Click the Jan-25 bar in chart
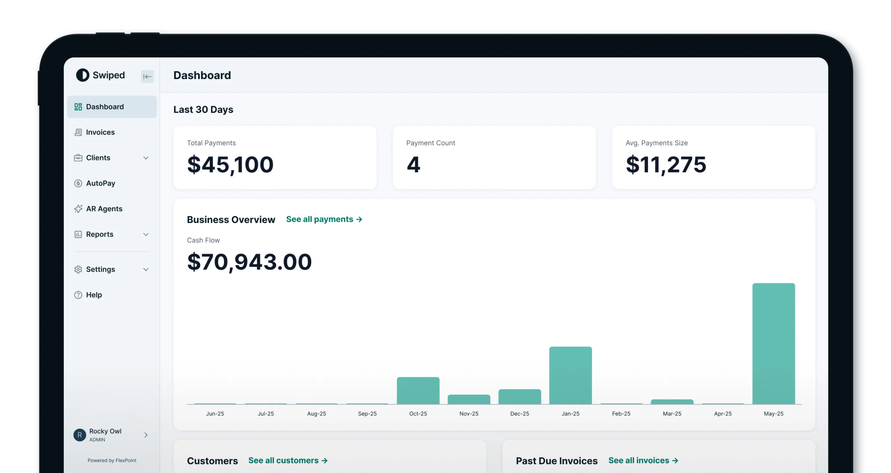Viewport: 891px width, 473px height. (570, 375)
